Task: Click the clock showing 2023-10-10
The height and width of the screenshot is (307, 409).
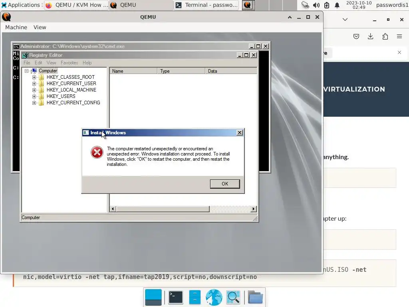Action: point(359,5)
